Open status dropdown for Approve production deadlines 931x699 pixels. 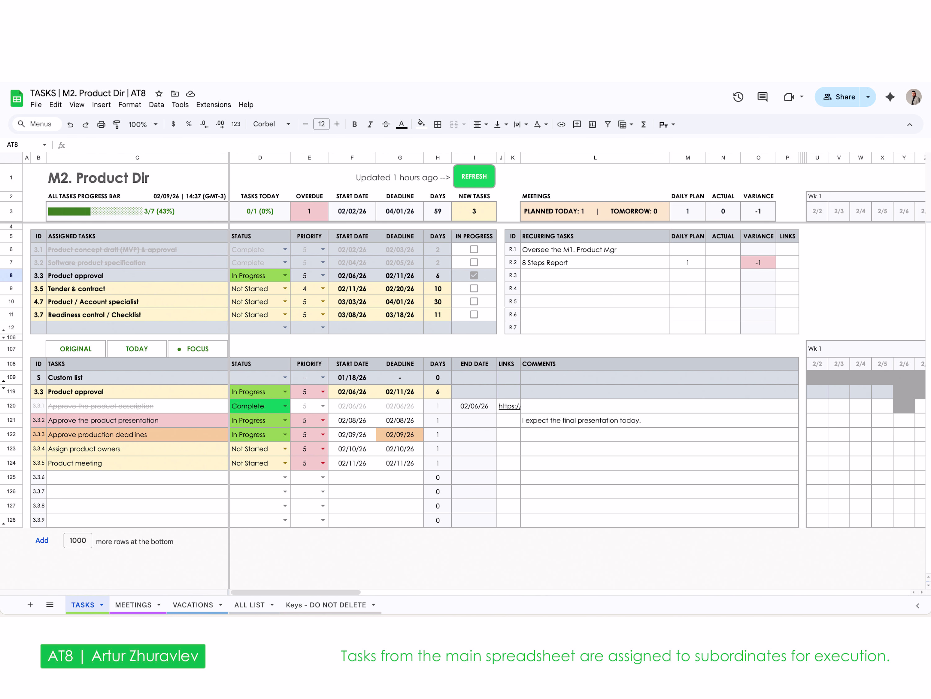click(285, 435)
